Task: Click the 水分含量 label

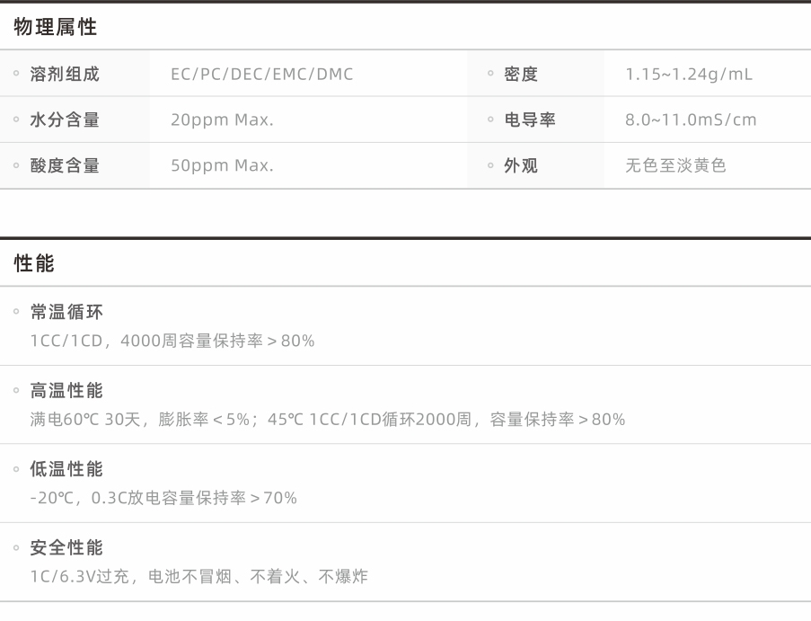Action: pos(65,120)
